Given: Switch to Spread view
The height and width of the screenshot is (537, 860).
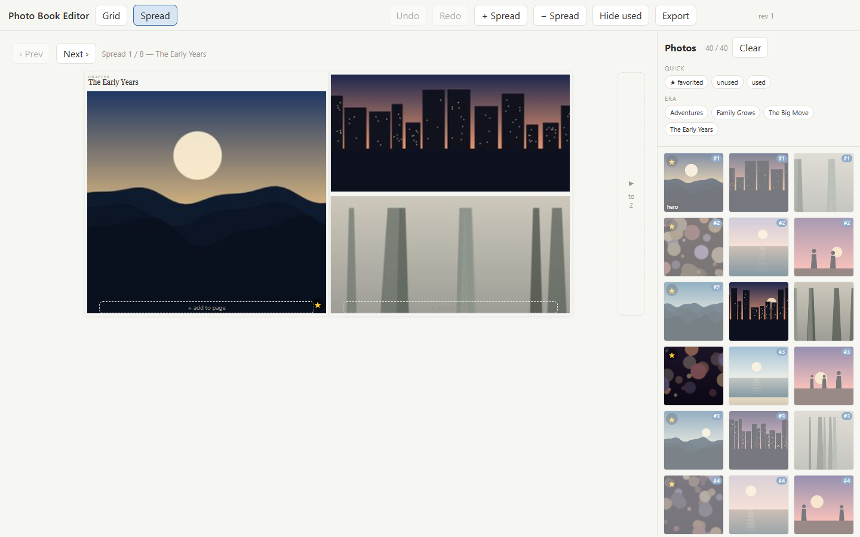Looking at the screenshot, I should click(x=155, y=16).
